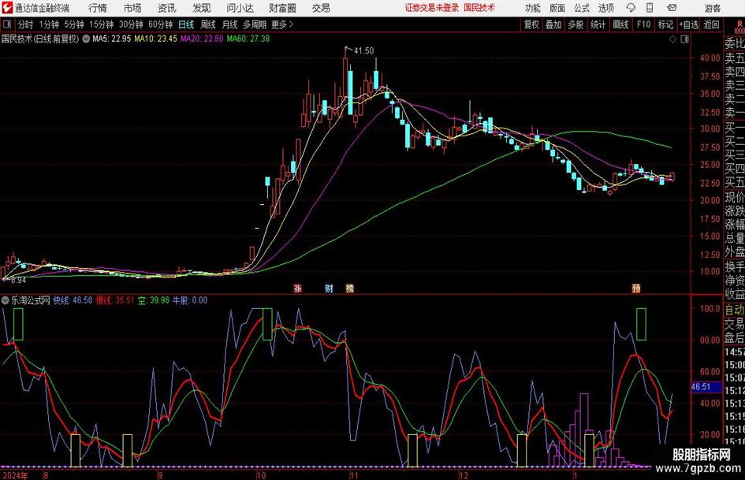Open the 功能 menu

click(533, 8)
